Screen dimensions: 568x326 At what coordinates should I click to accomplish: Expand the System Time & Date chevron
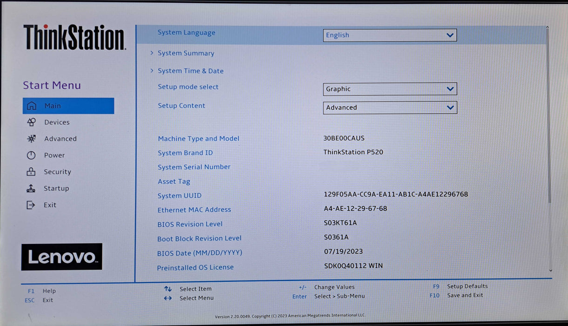pos(152,71)
